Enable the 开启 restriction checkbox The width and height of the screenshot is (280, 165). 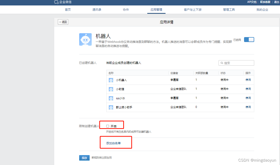point(107,126)
